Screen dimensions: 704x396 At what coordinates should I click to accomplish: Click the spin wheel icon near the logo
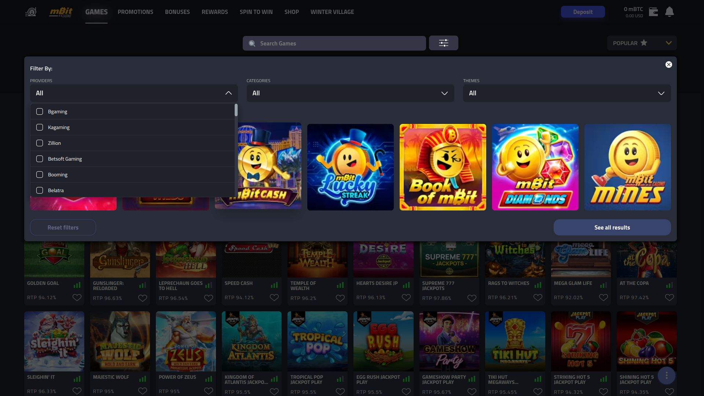[31, 12]
